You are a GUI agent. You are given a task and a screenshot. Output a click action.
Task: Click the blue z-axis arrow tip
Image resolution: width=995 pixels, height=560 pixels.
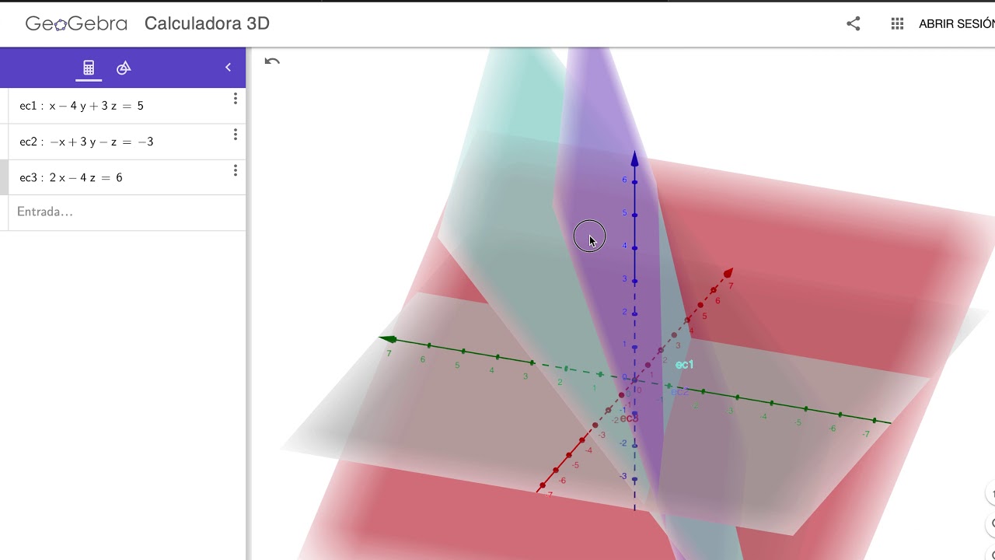coord(634,159)
